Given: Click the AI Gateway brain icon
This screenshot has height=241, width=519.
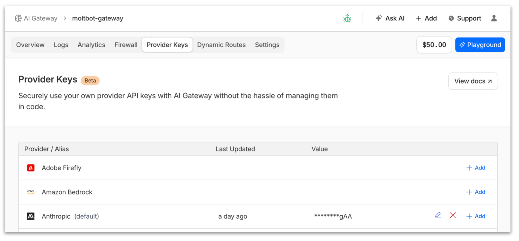Looking at the screenshot, I should pos(18,18).
